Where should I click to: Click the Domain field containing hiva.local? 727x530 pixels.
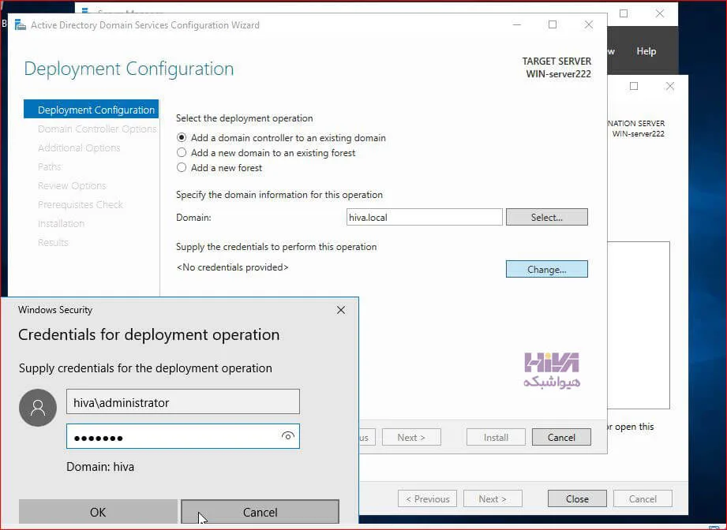coord(424,217)
